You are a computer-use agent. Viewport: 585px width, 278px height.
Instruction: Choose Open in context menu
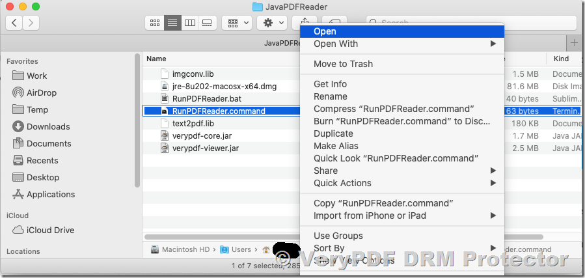(402, 32)
